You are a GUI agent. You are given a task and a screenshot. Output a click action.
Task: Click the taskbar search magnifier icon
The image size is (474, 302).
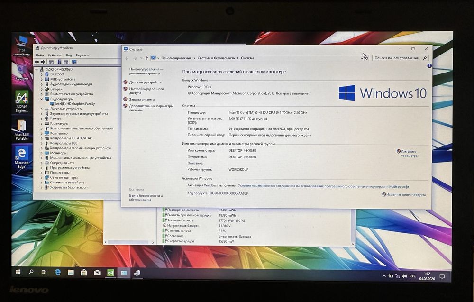pyautogui.click(x=31, y=272)
